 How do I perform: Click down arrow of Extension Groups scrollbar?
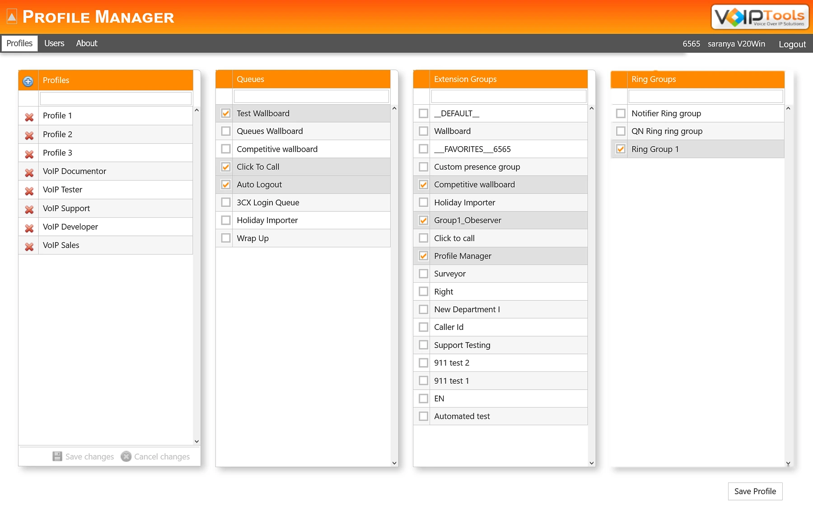click(x=592, y=463)
